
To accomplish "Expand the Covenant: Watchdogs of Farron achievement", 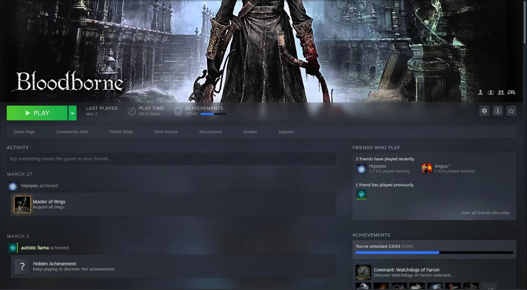I will click(x=416, y=272).
